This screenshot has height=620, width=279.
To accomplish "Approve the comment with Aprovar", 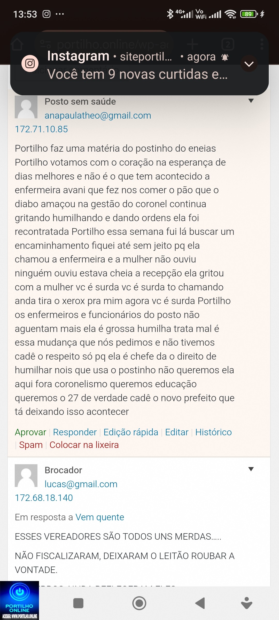I will pyautogui.click(x=30, y=432).
